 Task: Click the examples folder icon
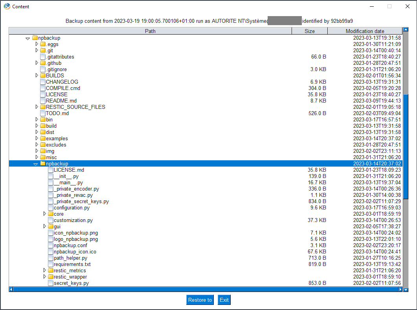coord(43,138)
